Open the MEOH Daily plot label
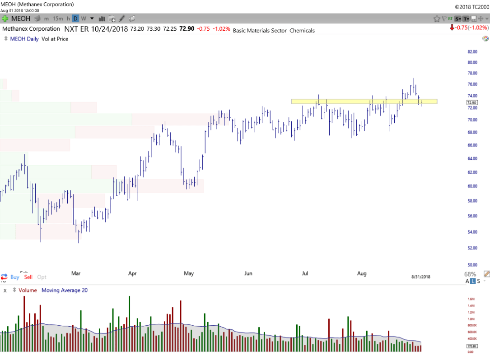This screenshot has width=490, height=356. pos(24,39)
